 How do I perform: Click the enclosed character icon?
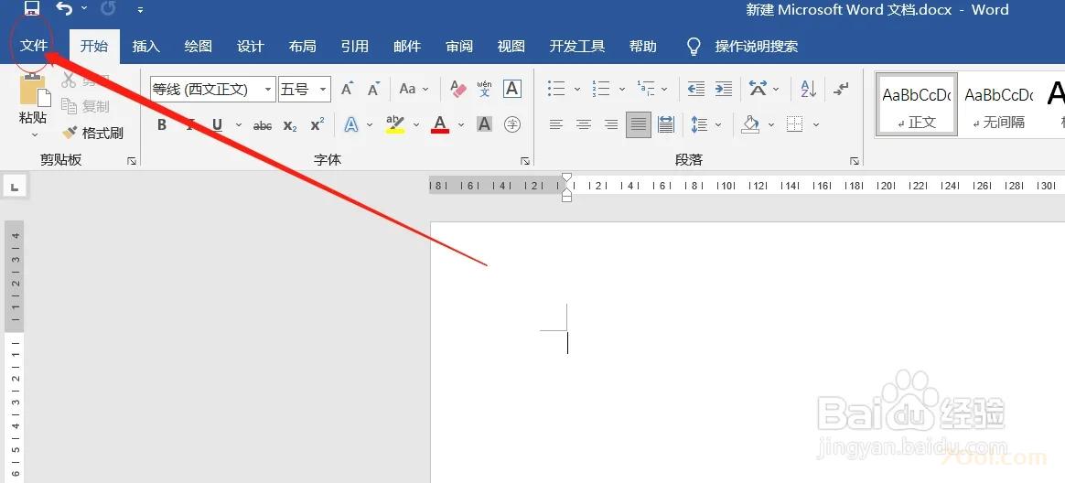512,125
